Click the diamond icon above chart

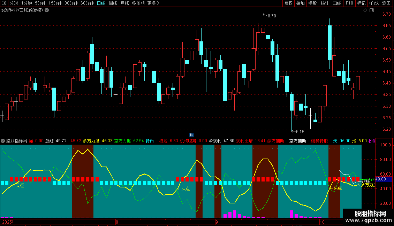click(365, 10)
